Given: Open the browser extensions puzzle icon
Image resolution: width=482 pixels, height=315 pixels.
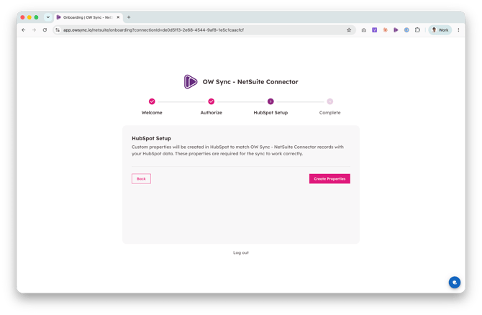Looking at the screenshot, I should [x=417, y=29].
